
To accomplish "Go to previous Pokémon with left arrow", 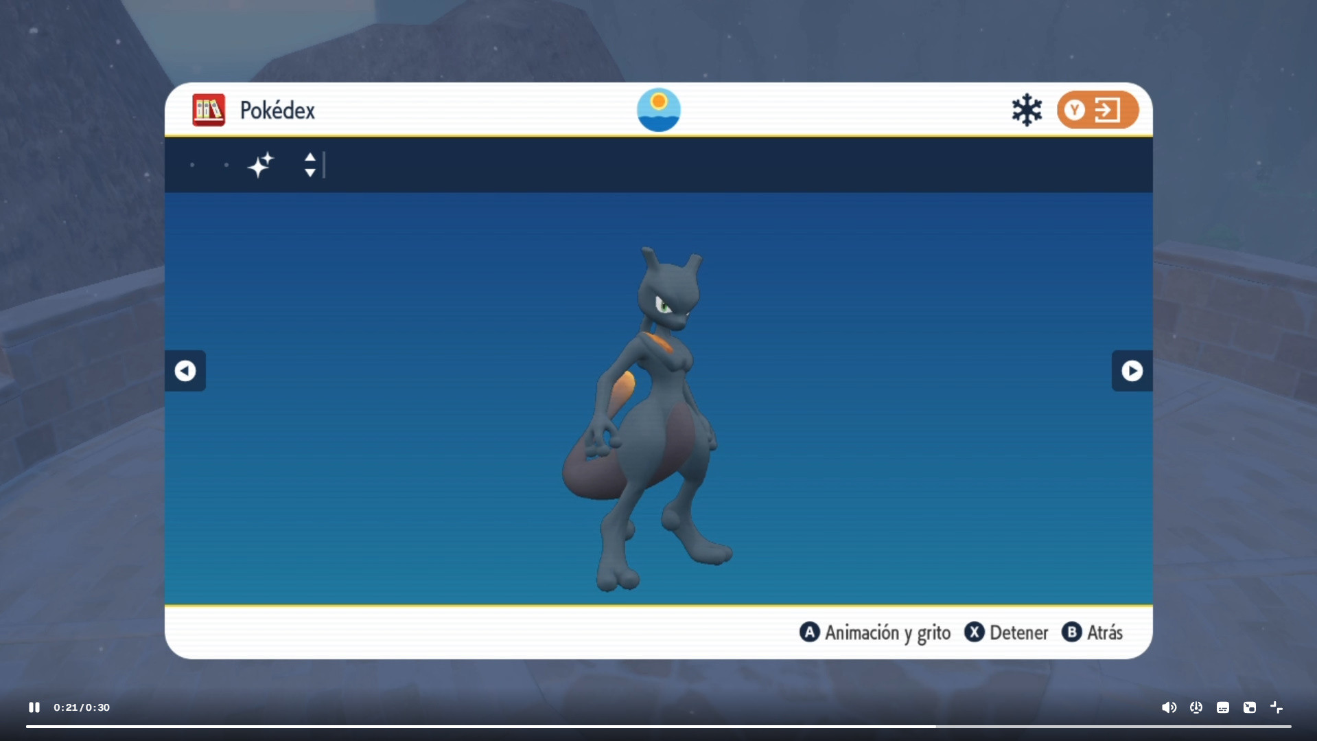I will pos(185,371).
